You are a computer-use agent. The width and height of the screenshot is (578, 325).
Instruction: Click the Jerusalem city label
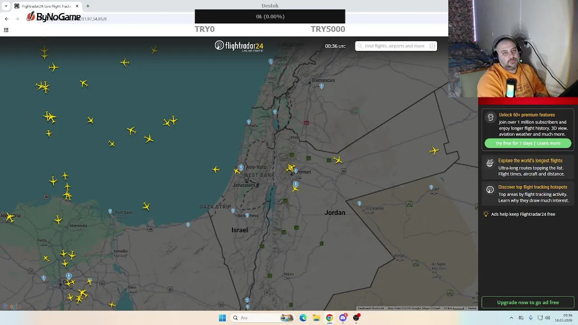click(244, 186)
